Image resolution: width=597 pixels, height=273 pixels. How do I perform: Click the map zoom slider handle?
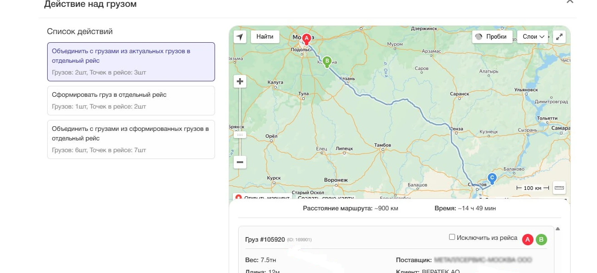pos(240,135)
